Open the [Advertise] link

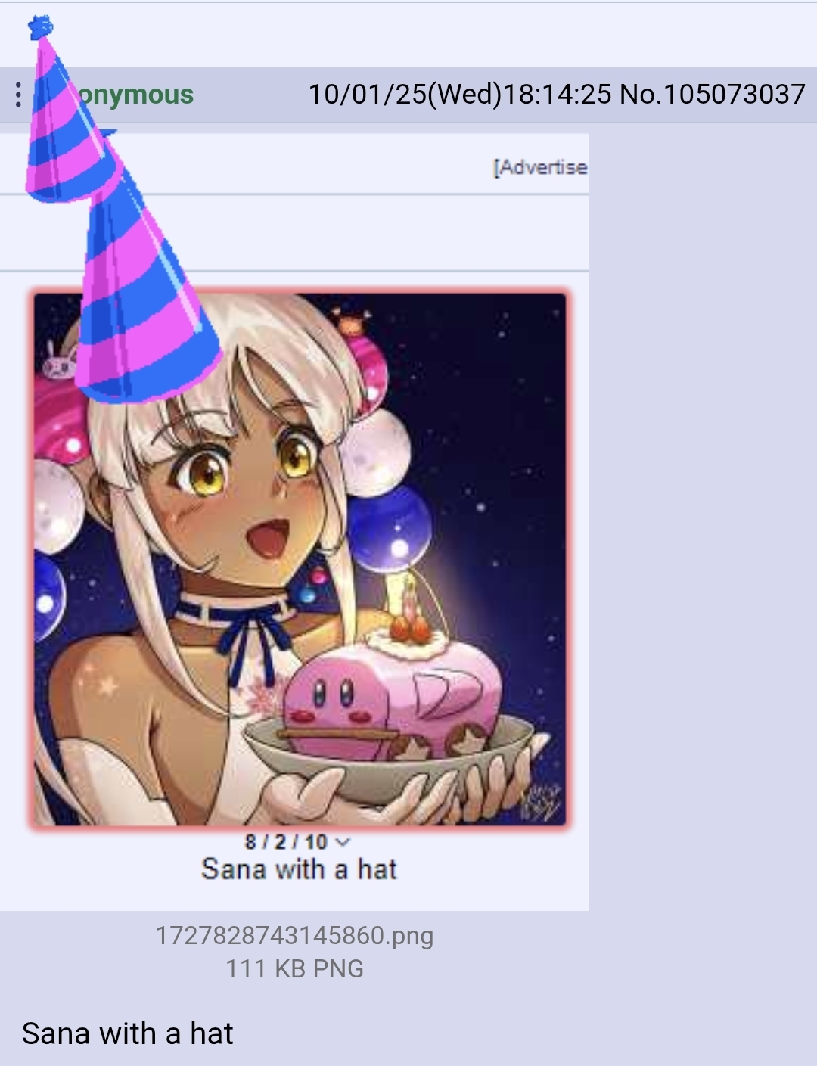click(540, 167)
